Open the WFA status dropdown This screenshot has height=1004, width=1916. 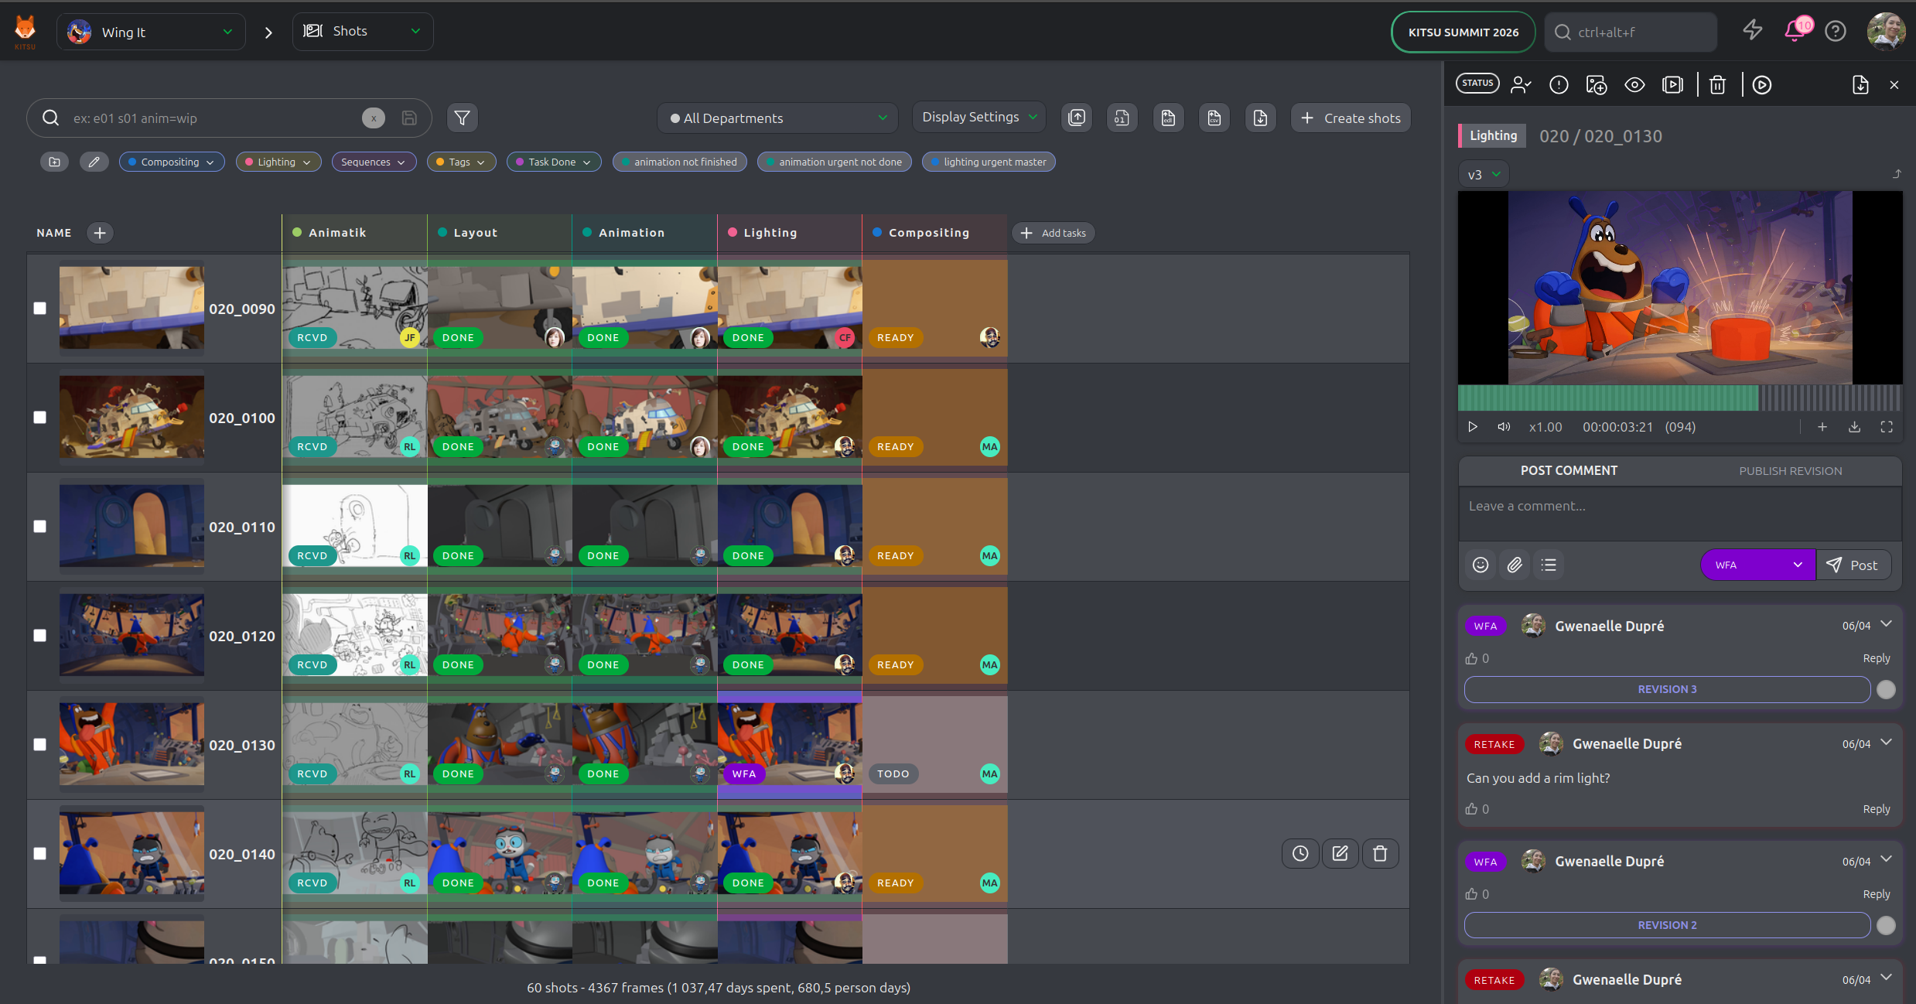click(x=1757, y=565)
